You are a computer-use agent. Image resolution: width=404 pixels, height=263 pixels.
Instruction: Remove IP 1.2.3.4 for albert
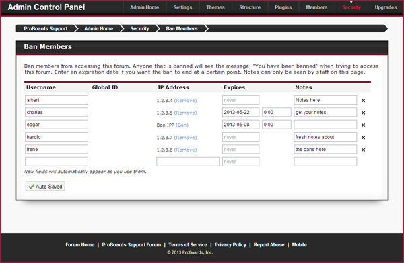[x=186, y=101]
